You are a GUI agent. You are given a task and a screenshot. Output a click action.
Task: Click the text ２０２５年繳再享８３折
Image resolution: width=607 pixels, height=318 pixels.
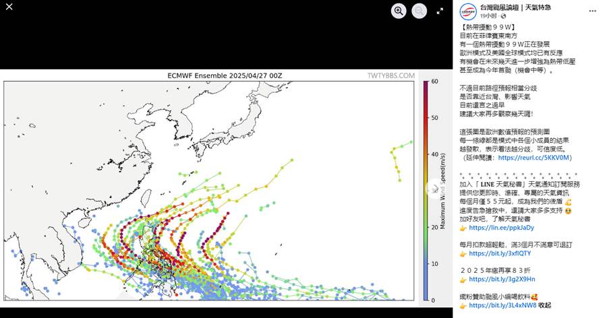[x=495, y=270]
